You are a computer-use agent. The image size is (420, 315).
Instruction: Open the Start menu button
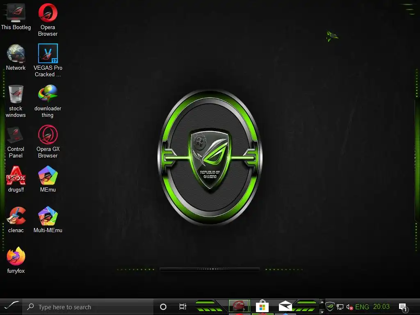click(x=11, y=306)
